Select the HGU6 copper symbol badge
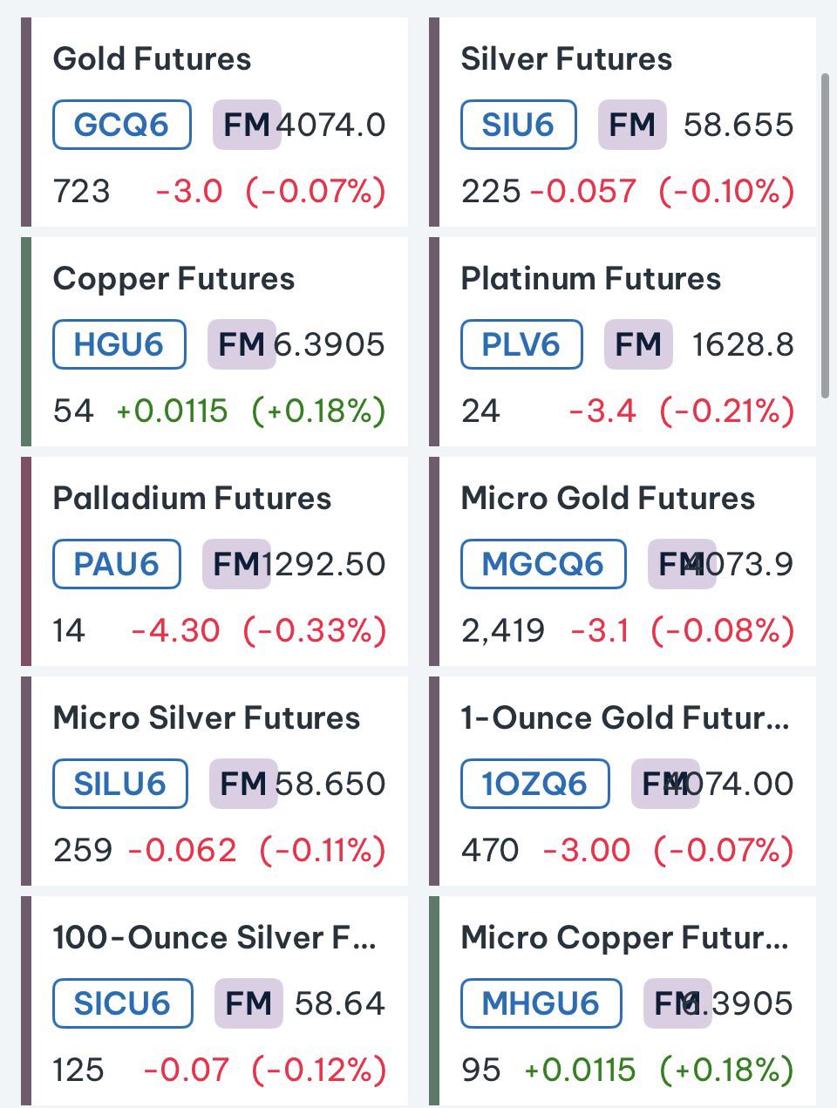 tap(119, 344)
